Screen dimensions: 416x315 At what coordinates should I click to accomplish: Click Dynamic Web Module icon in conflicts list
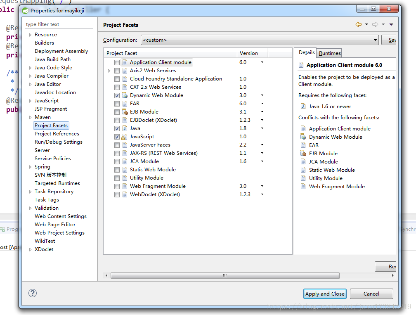click(303, 137)
